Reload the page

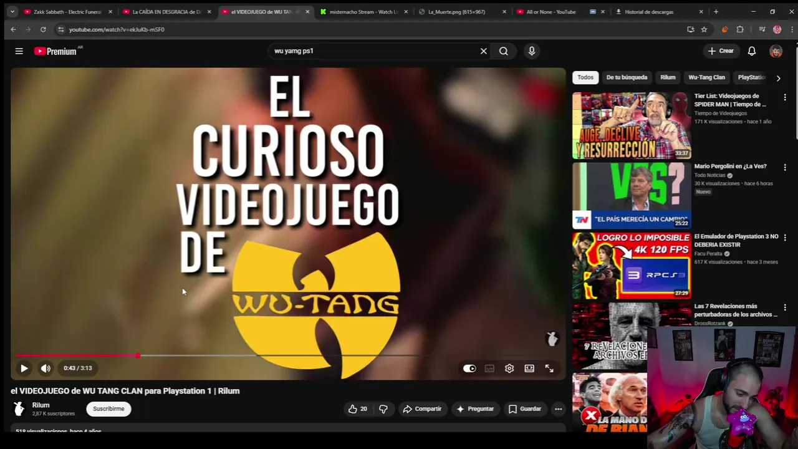(x=43, y=29)
